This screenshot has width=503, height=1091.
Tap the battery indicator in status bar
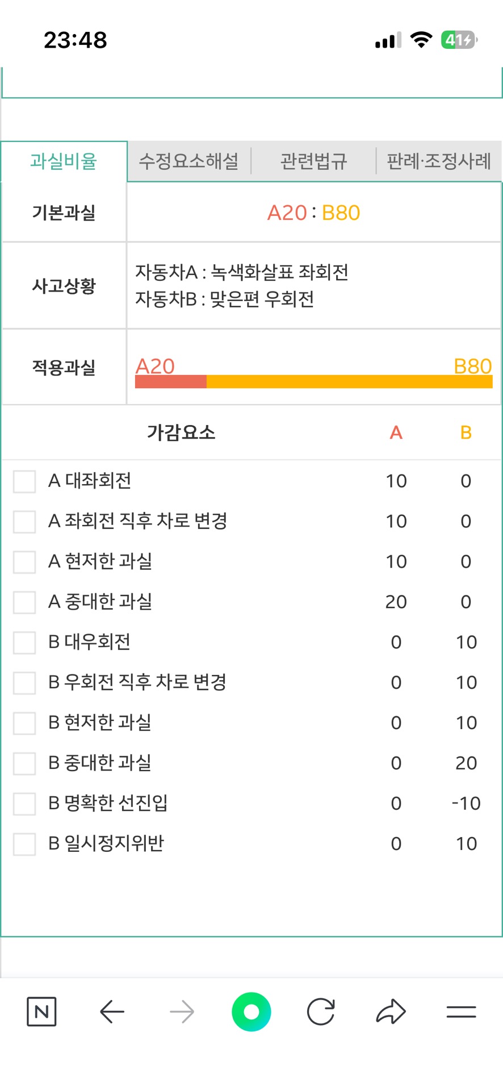(459, 40)
